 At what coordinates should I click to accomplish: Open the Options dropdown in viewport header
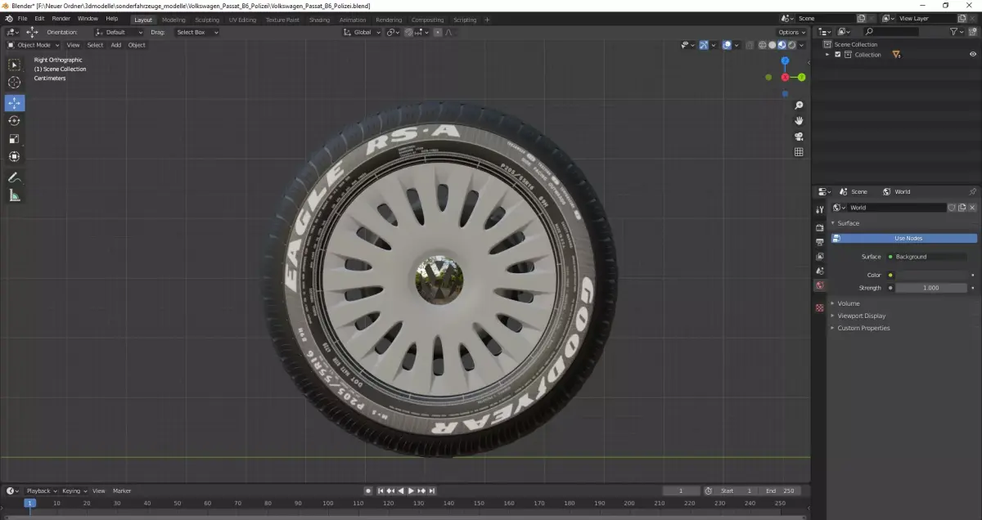[x=791, y=33]
